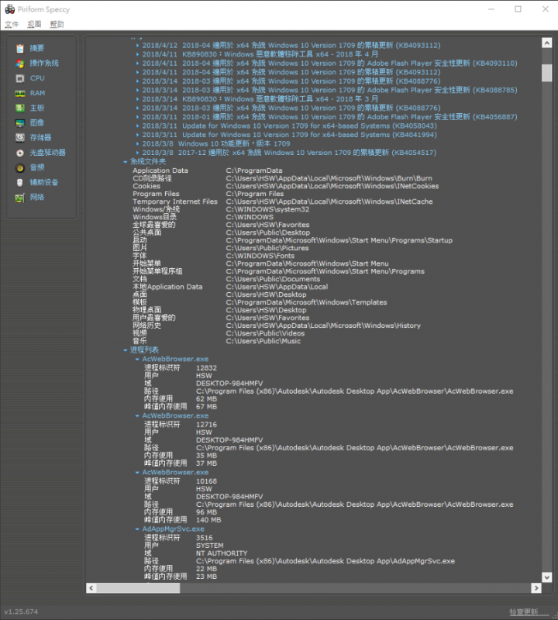Collapse AcWebBrowser.exe process with PID 10168
The width and height of the screenshot is (558, 620).
pyautogui.click(x=137, y=473)
